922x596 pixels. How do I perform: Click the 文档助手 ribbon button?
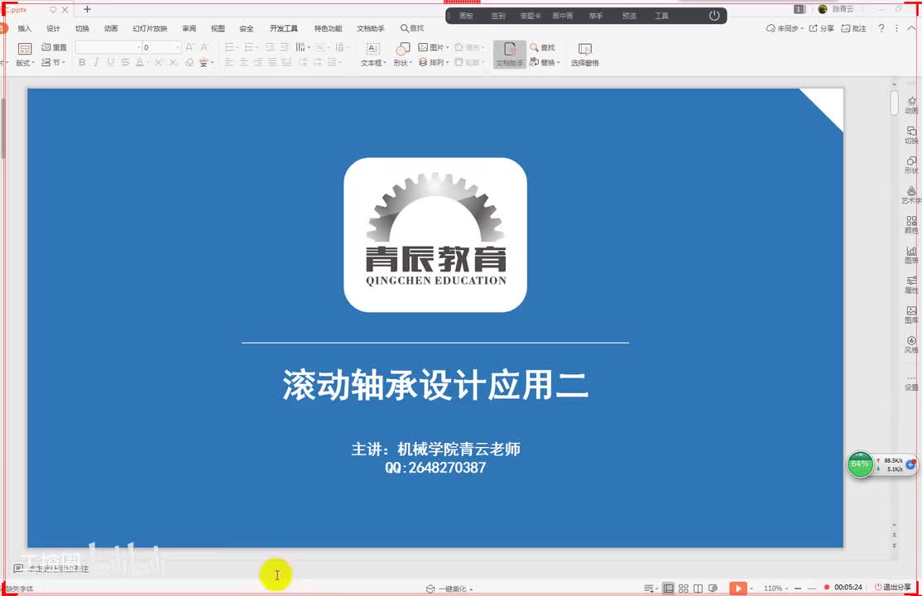click(509, 55)
